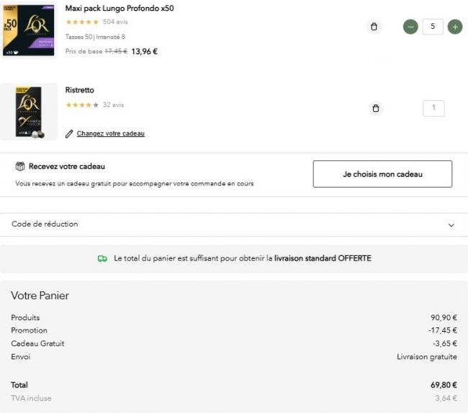The width and height of the screenshot is (468, 414).
Task: Increase Maxi pack quantity with plus button
Action: tap(455, 27)
